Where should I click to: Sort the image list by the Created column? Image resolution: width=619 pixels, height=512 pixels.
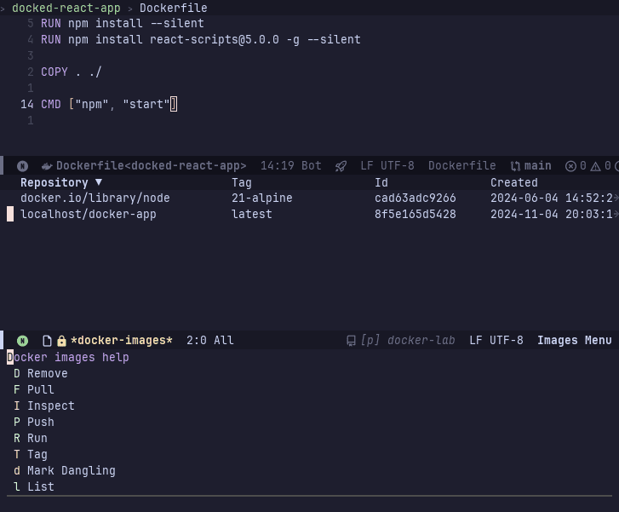click(513, 182)
